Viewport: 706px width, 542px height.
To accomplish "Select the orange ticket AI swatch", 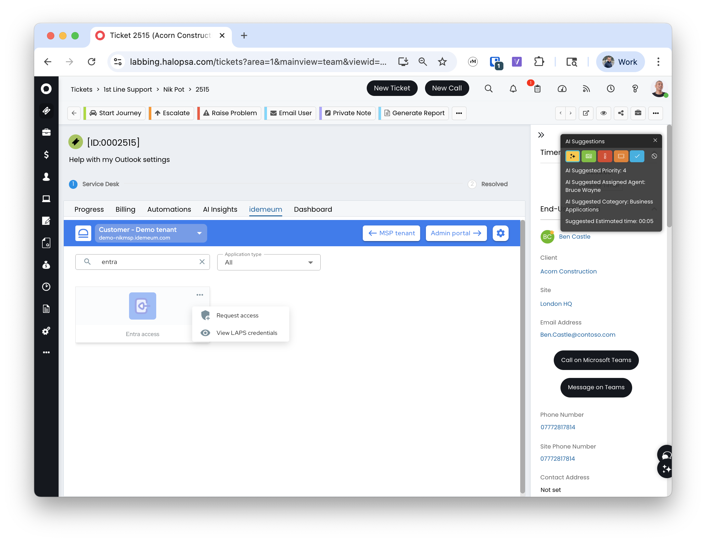I will pyautogui.click(x=621, y=156).
